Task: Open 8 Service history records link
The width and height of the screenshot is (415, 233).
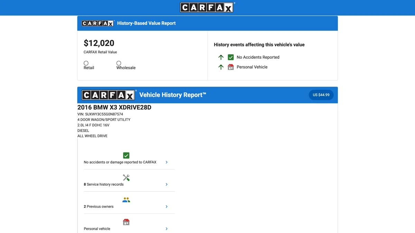Action: pos(104,184)
